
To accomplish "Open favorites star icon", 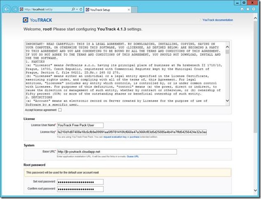I will 248,9.
